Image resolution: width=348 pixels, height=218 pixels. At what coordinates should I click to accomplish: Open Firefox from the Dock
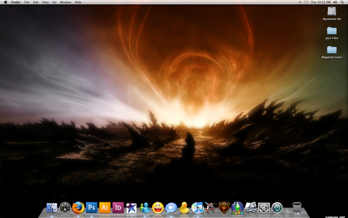coord(78,208)
